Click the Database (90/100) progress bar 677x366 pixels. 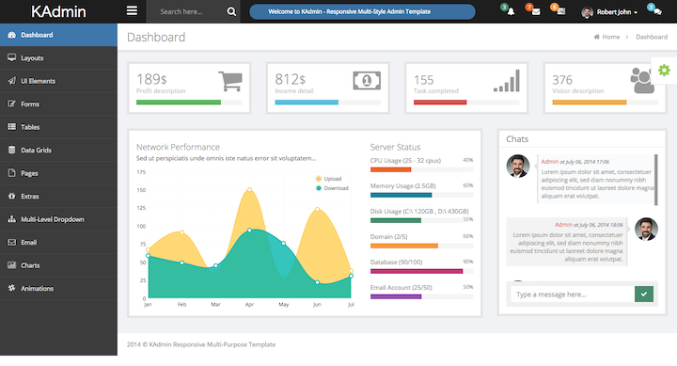point(421,271)
